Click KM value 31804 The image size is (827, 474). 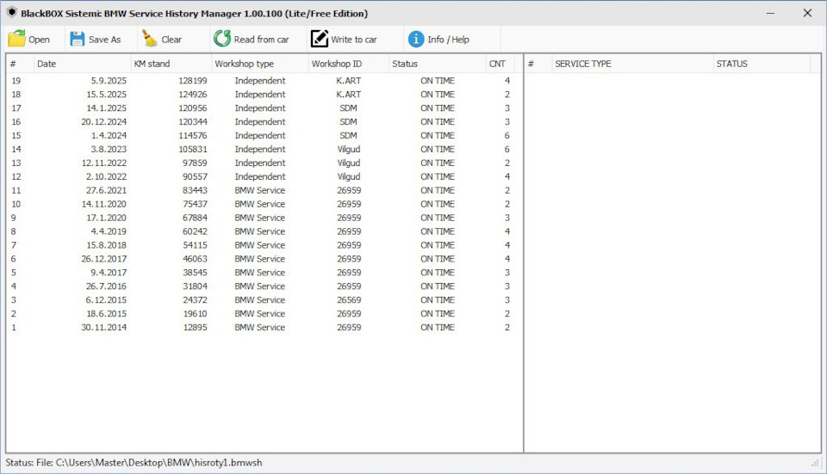tap(195, 286)
